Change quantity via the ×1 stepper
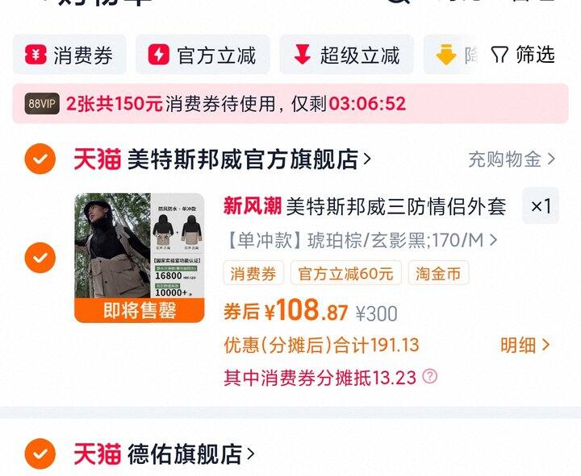The height and width of the screenshot is (476, 581). click(541, 205)
